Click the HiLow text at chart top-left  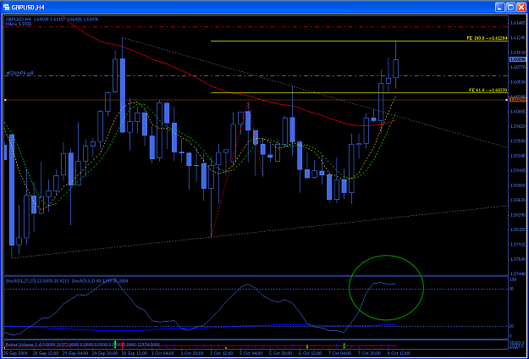coord(19,24)
